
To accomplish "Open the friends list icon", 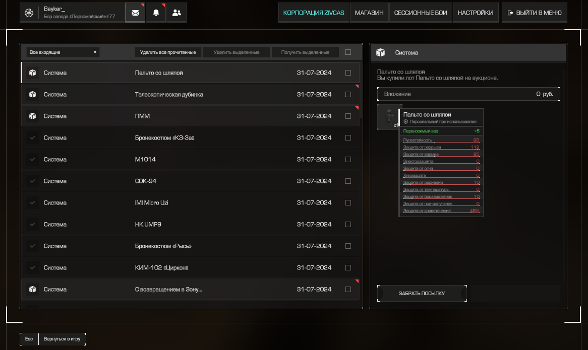I will (177, 13).
